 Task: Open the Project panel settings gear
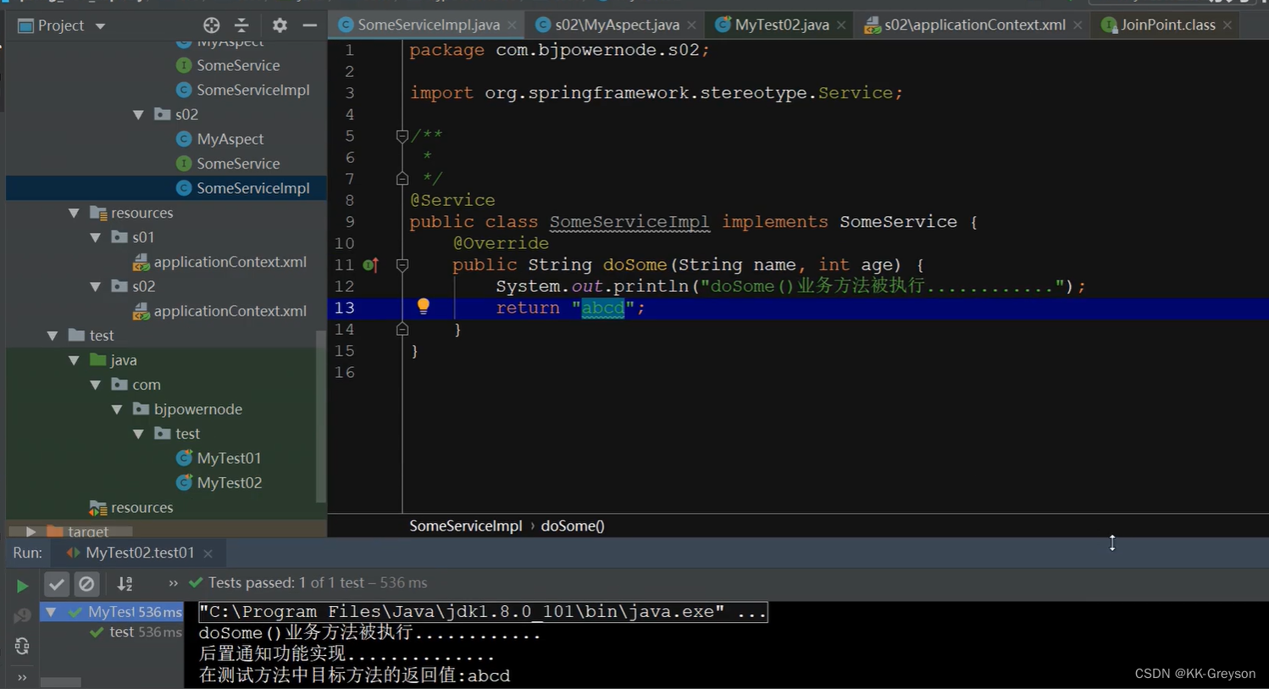pos(280,25)
